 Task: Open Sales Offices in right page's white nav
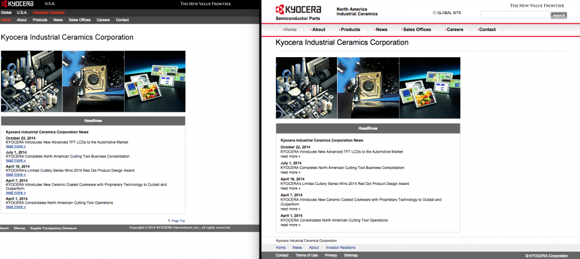(416, 29)
